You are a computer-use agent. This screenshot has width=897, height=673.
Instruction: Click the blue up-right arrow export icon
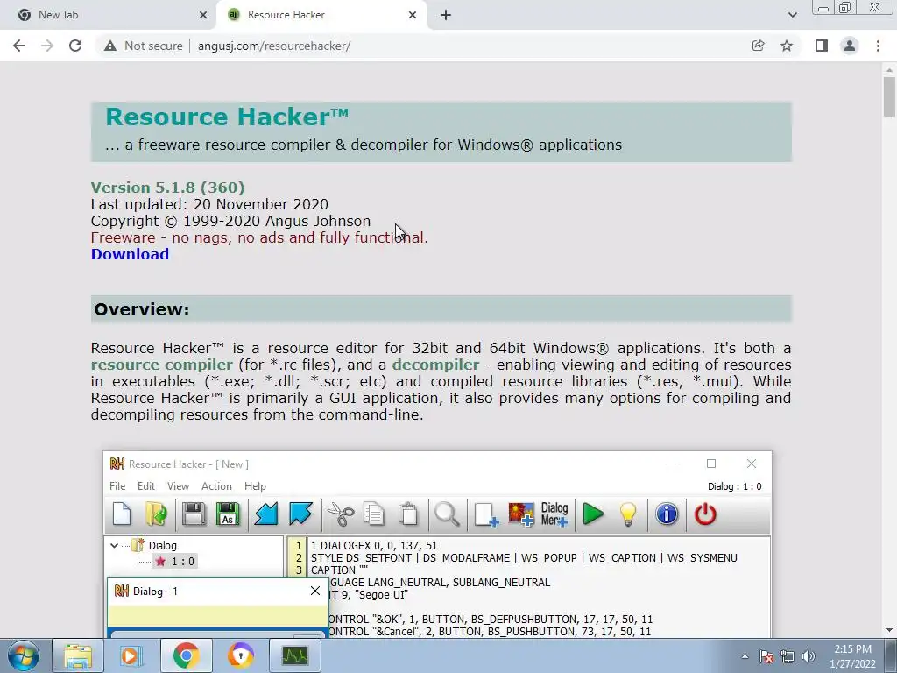click(300, 514)
